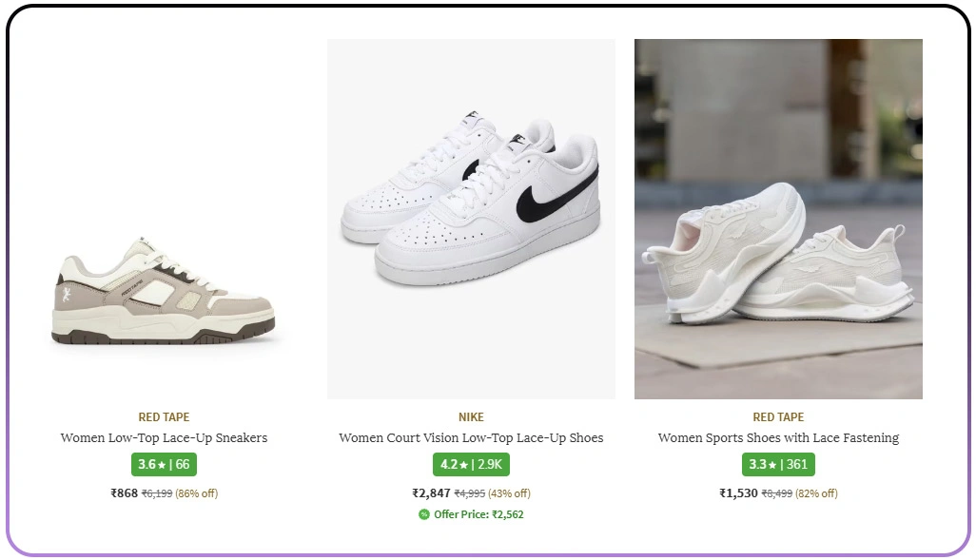Click the Offer Price ₹2,562 text
This screenshot has height=560, width=976.
(479, 514)
